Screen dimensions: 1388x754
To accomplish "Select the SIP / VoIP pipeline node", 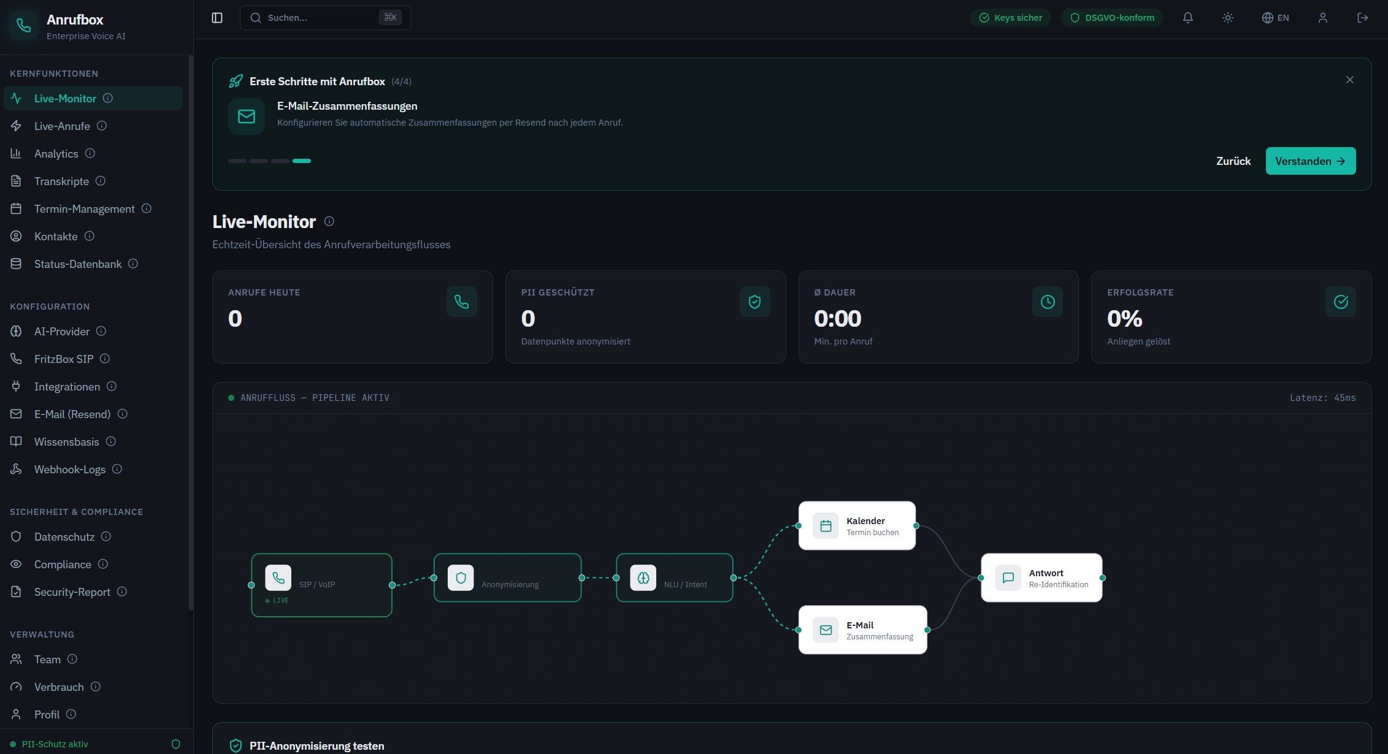I will [x=321, y=585].
